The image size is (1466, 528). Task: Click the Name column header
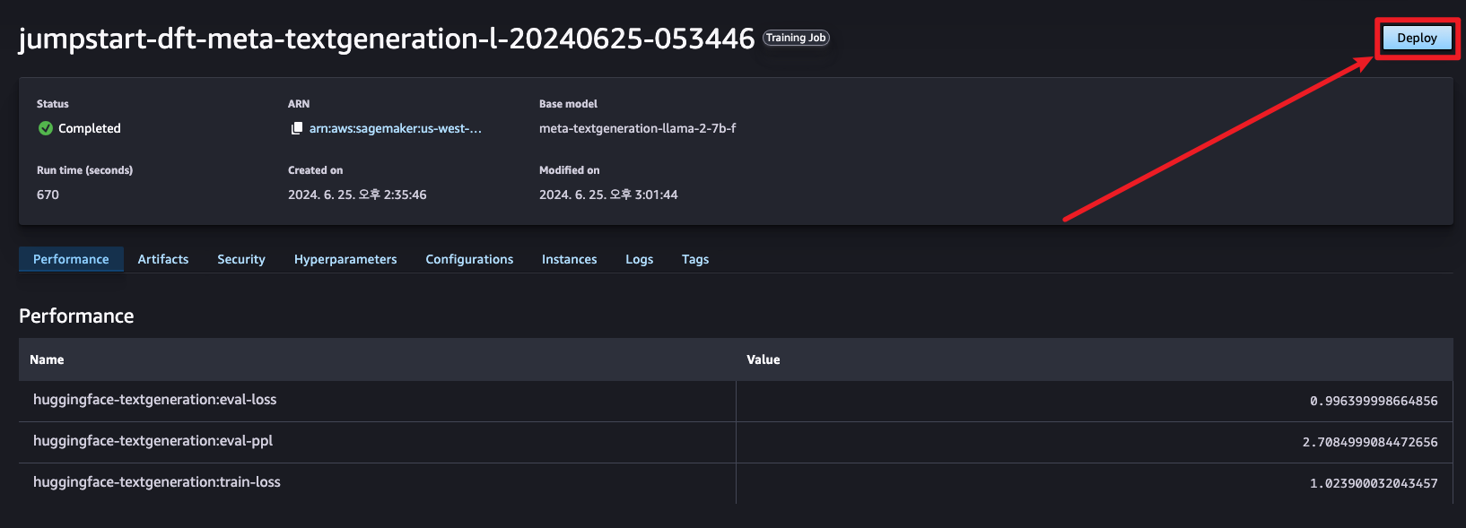[47, 359]
